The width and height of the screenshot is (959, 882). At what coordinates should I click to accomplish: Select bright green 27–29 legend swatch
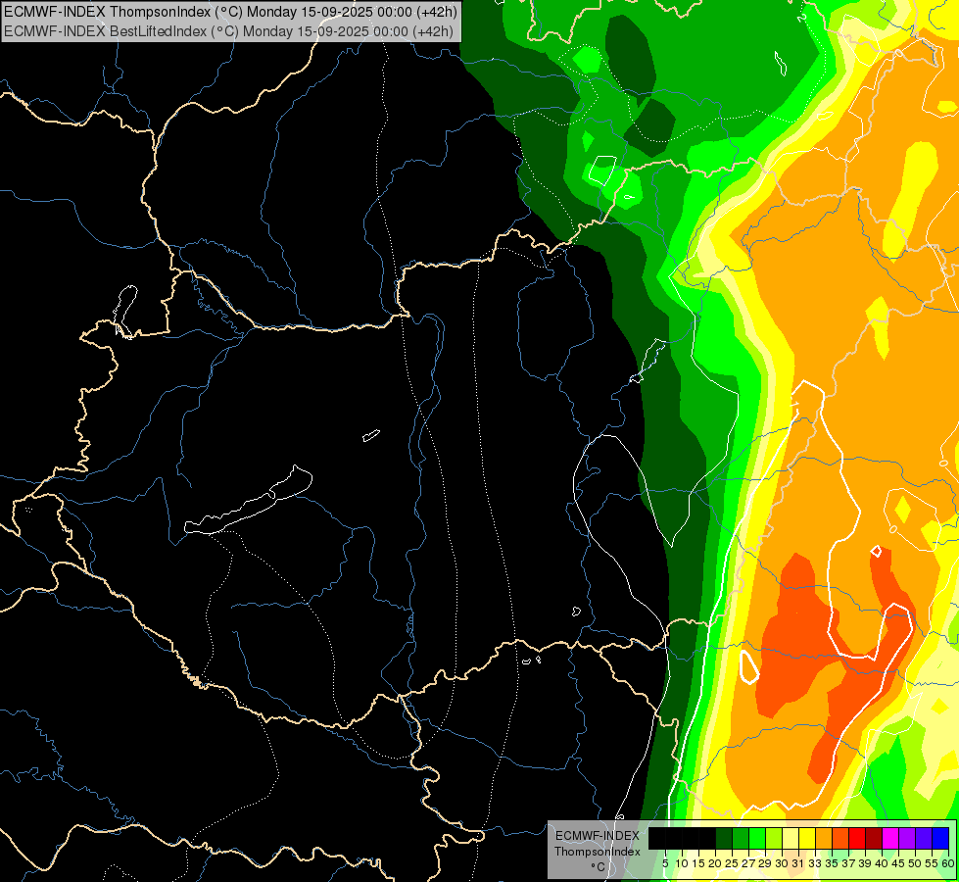pyautogui.click(x=757, y=838)
